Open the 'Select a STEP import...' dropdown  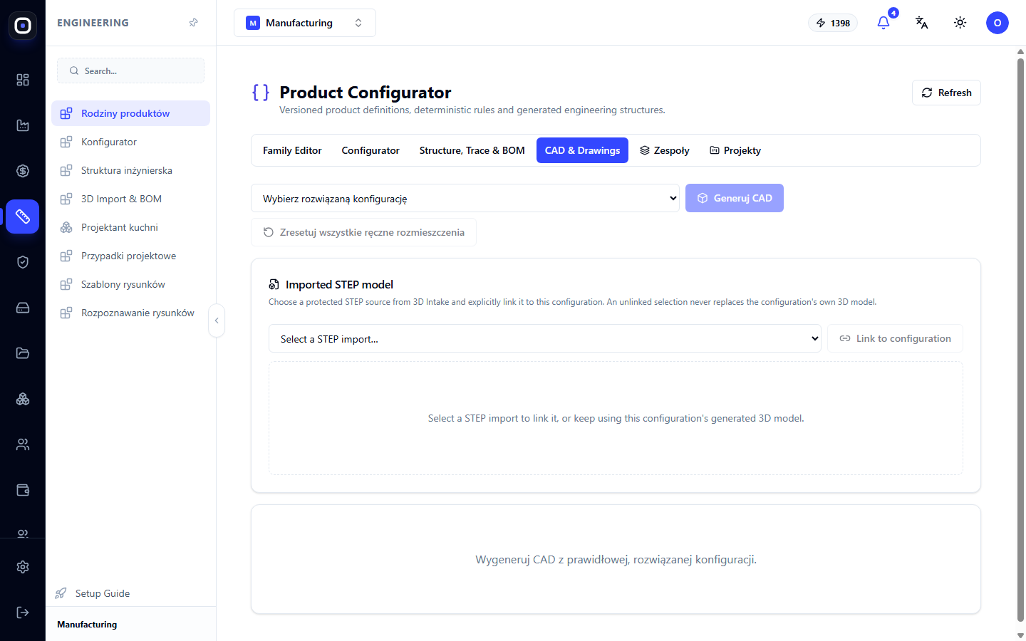545,338
